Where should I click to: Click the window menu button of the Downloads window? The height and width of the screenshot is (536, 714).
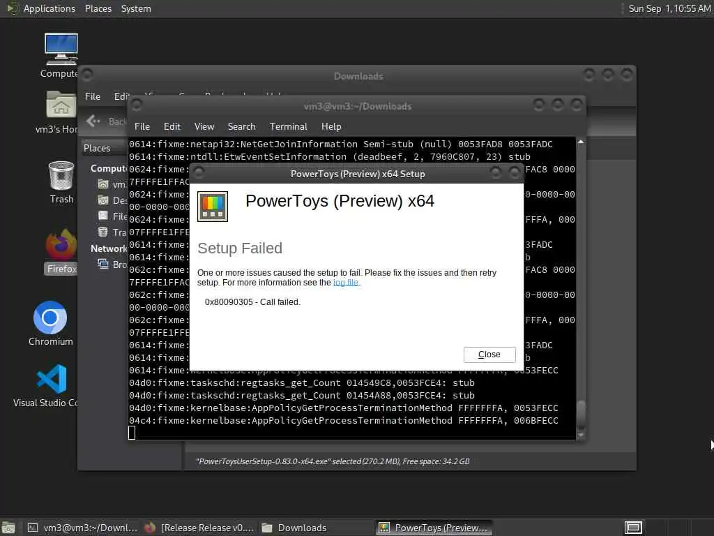[x=87, y=74]
